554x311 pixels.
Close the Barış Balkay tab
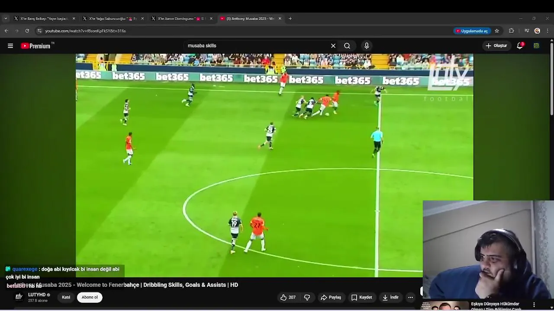click(74, 19)
